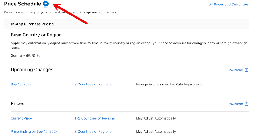Open Price Ending on Sep 16, 2024
Viewport: 259px width, 139px height.
[34, 132]
